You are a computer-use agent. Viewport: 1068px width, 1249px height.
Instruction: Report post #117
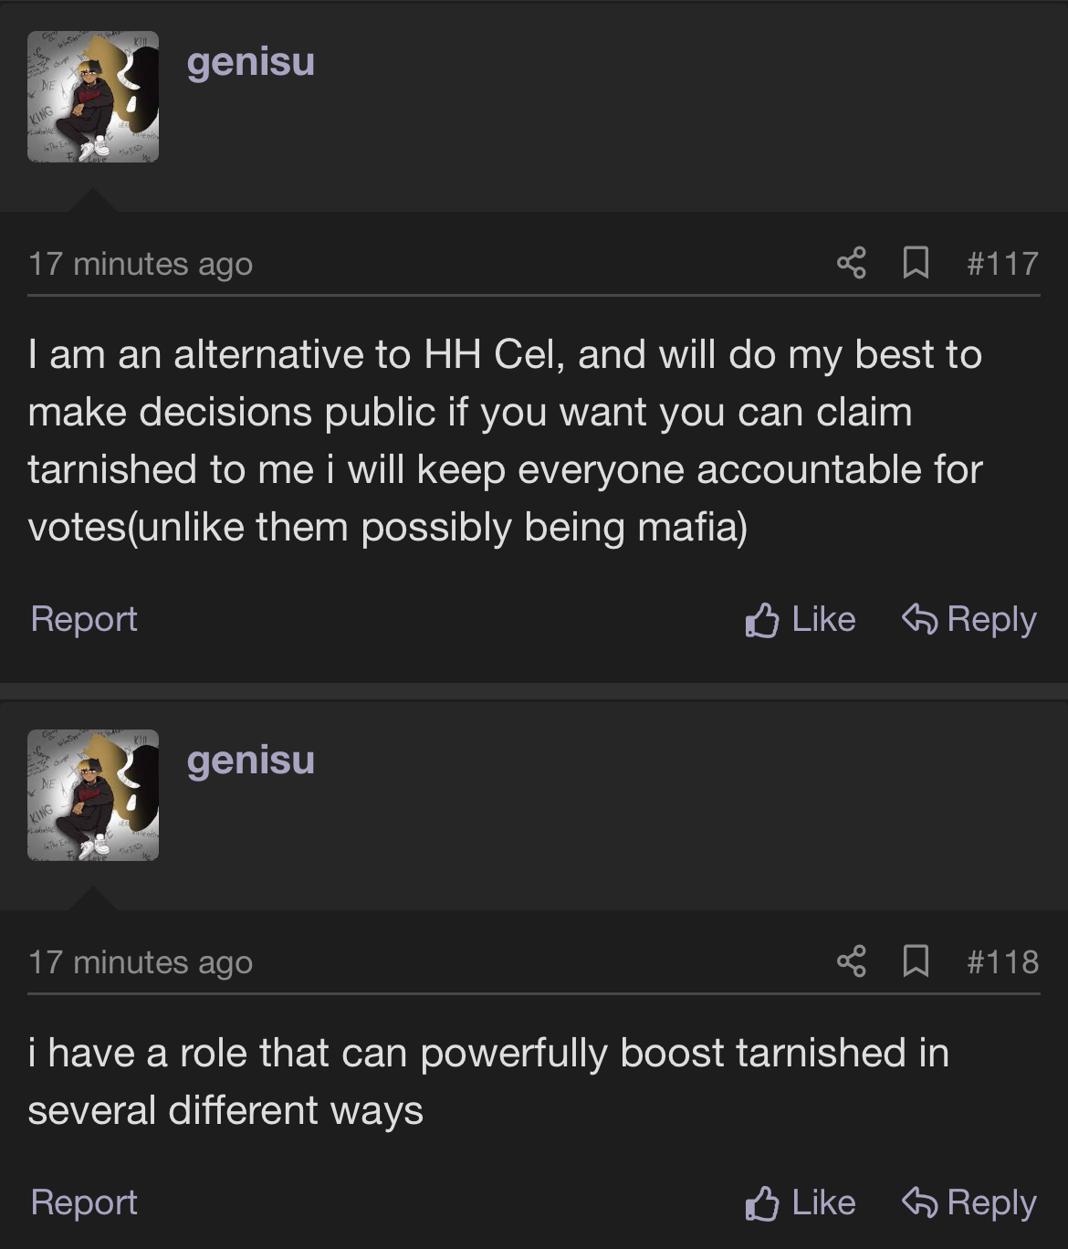84,619
